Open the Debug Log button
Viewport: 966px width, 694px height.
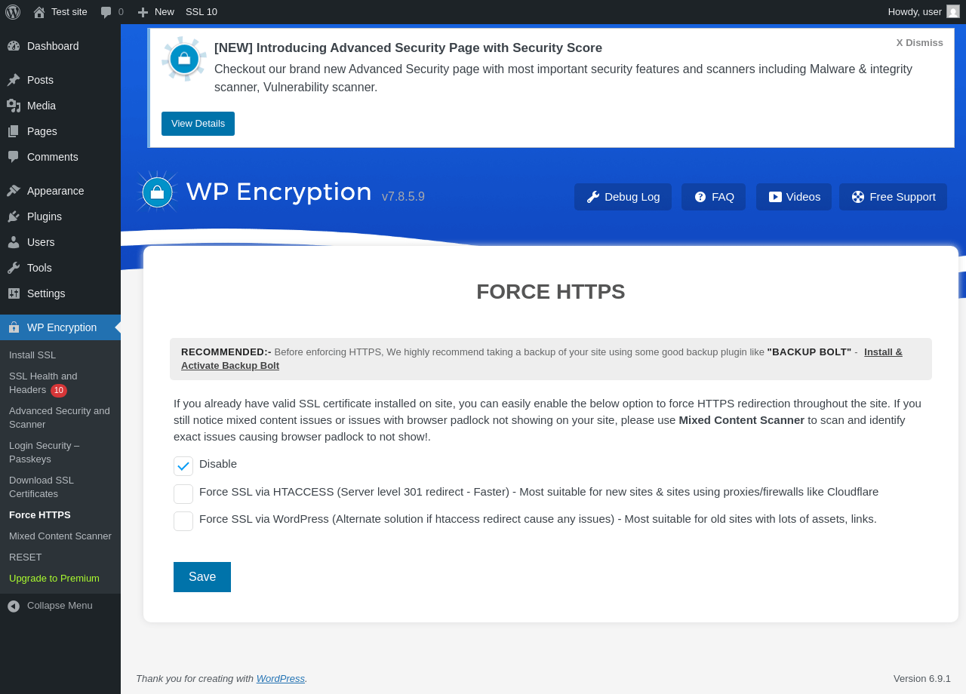(x=623, y=197)
